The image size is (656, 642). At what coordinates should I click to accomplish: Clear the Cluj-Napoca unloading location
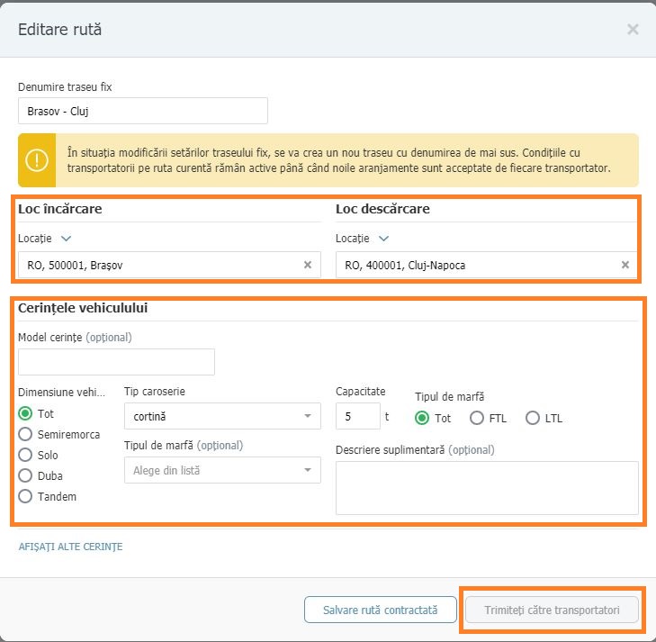625,265
